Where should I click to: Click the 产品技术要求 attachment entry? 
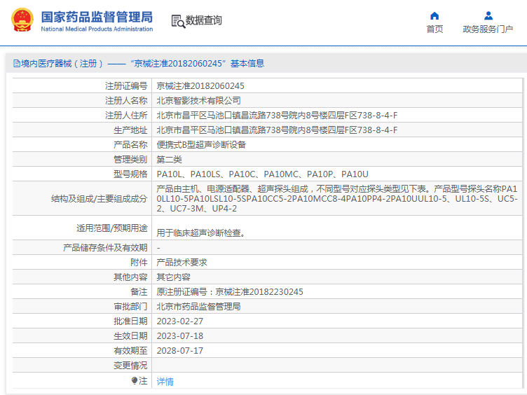[182, 263]
